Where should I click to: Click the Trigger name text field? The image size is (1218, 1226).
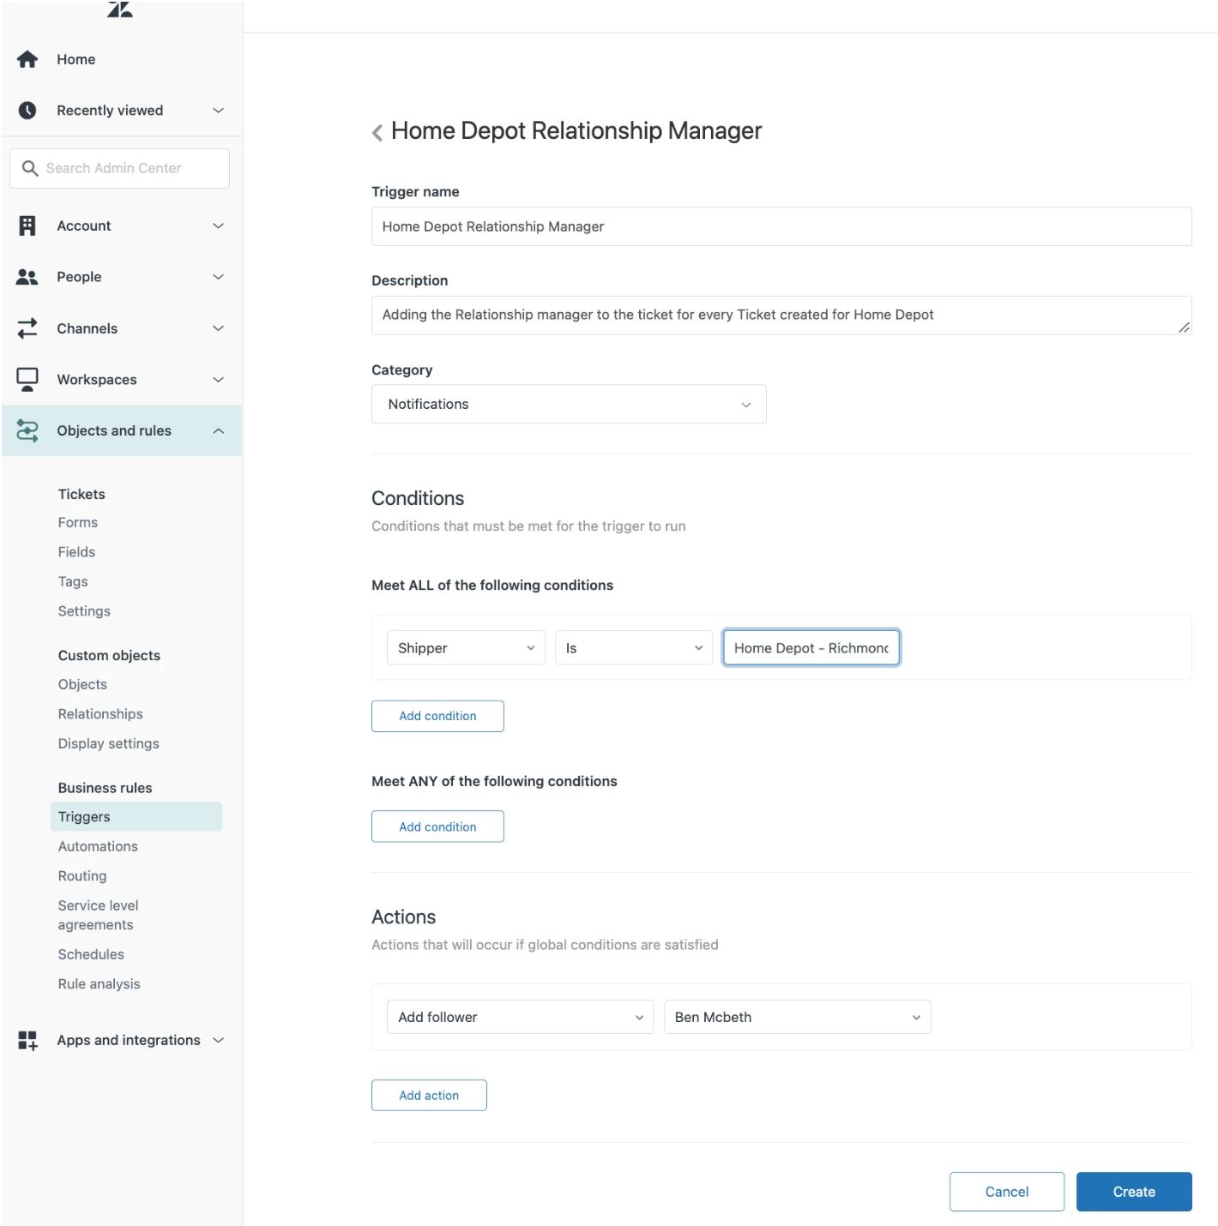coord(781,226)
